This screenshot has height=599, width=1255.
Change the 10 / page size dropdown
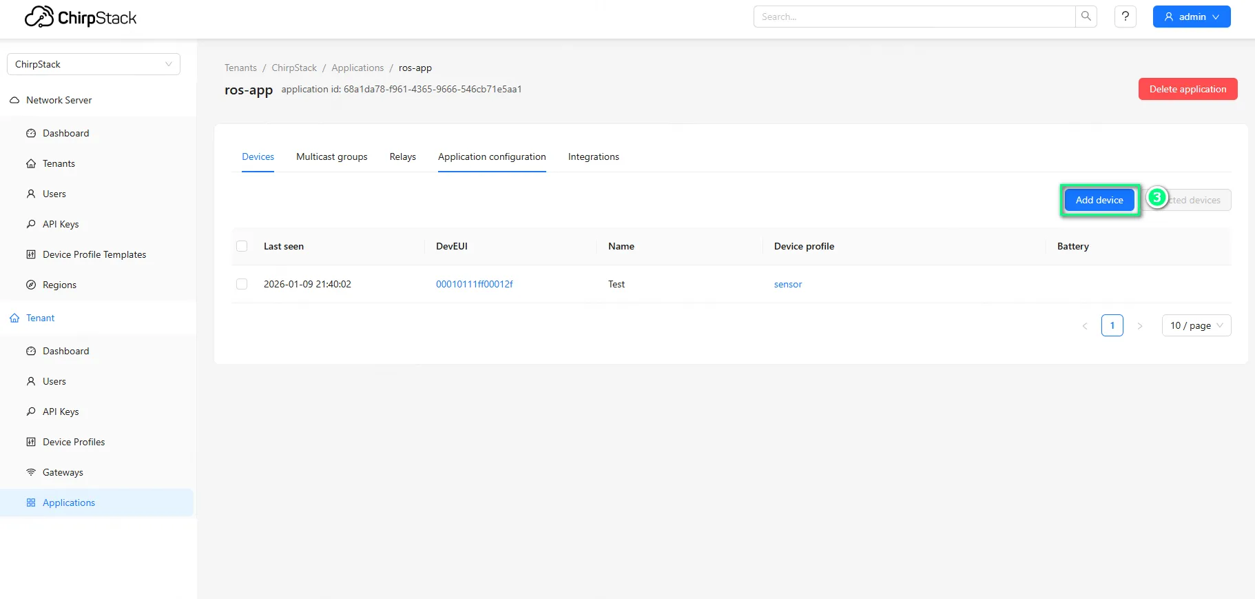(1196, 325)
